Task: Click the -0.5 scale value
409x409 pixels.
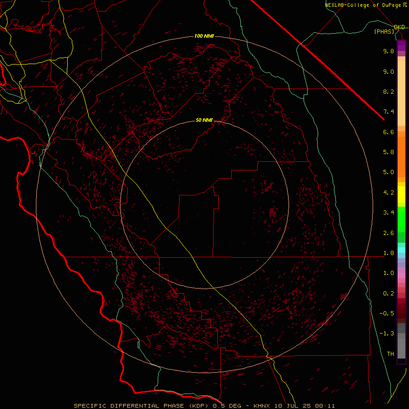Action: [x=387, y=314]
